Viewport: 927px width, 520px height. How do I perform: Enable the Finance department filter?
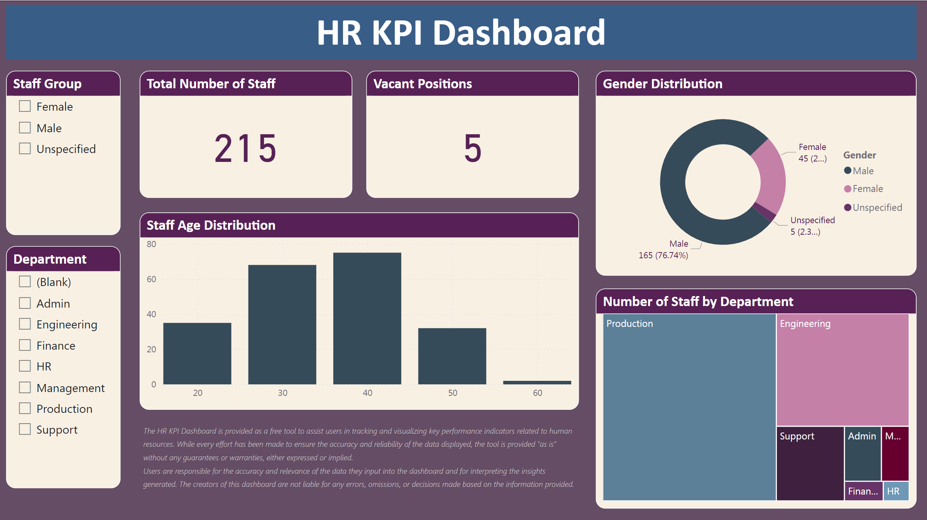(x=25, y=345)
